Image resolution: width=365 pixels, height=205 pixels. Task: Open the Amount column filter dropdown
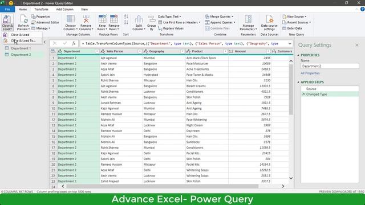coord(268,51)
